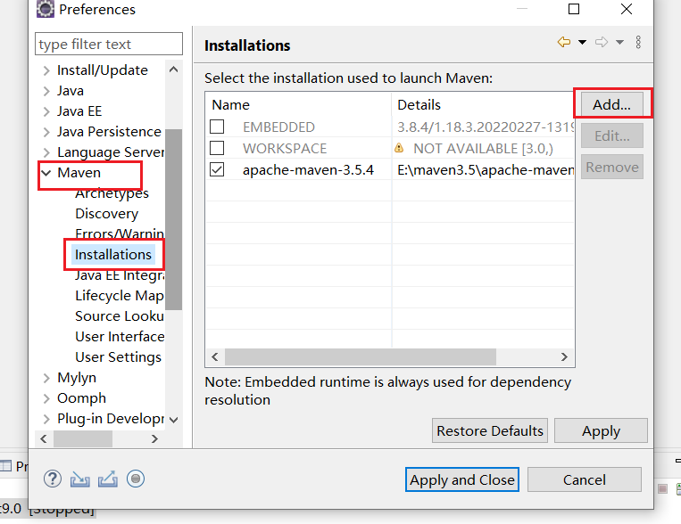The width and height of the screenshot is (681, 524).
Task: Click the import preferences icon
Action: [80, 479]
